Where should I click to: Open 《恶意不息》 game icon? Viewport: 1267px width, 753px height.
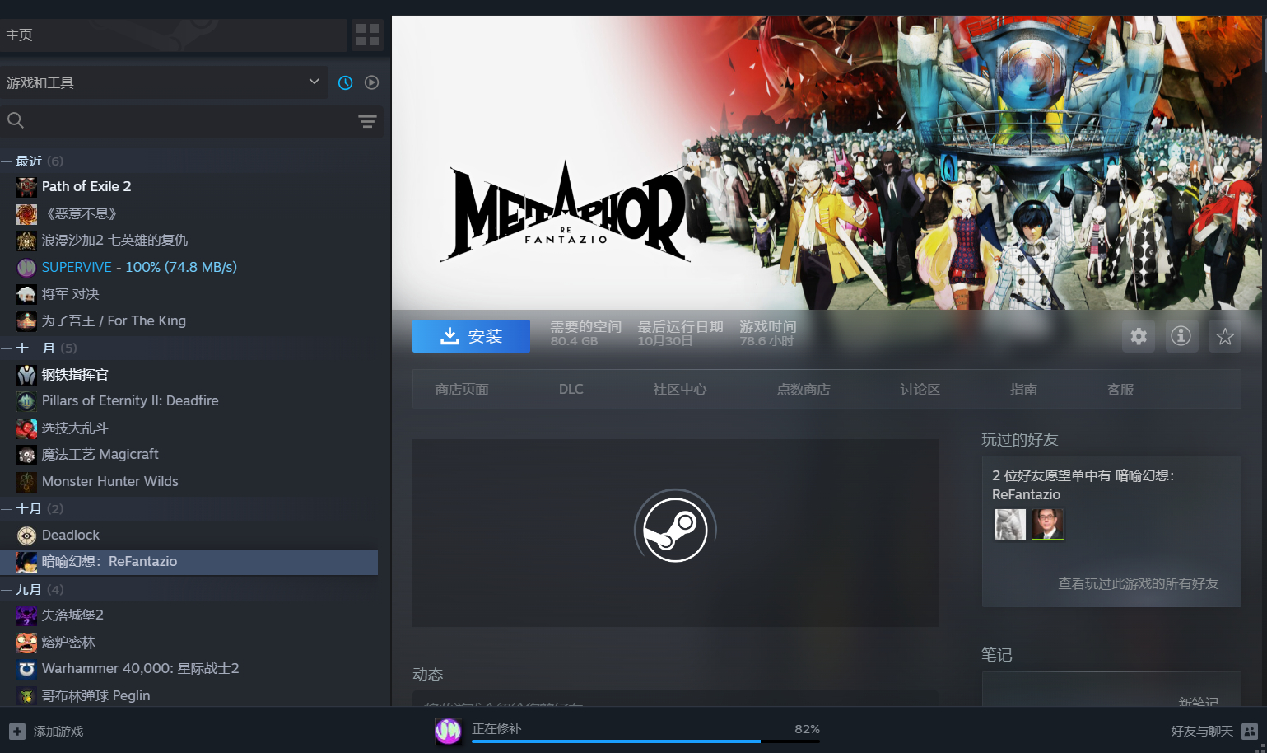[27, 214]
